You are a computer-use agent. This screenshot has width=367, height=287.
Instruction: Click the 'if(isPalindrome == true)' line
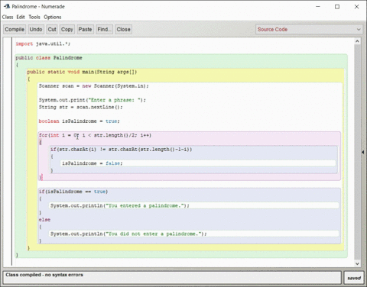(73, 192)
